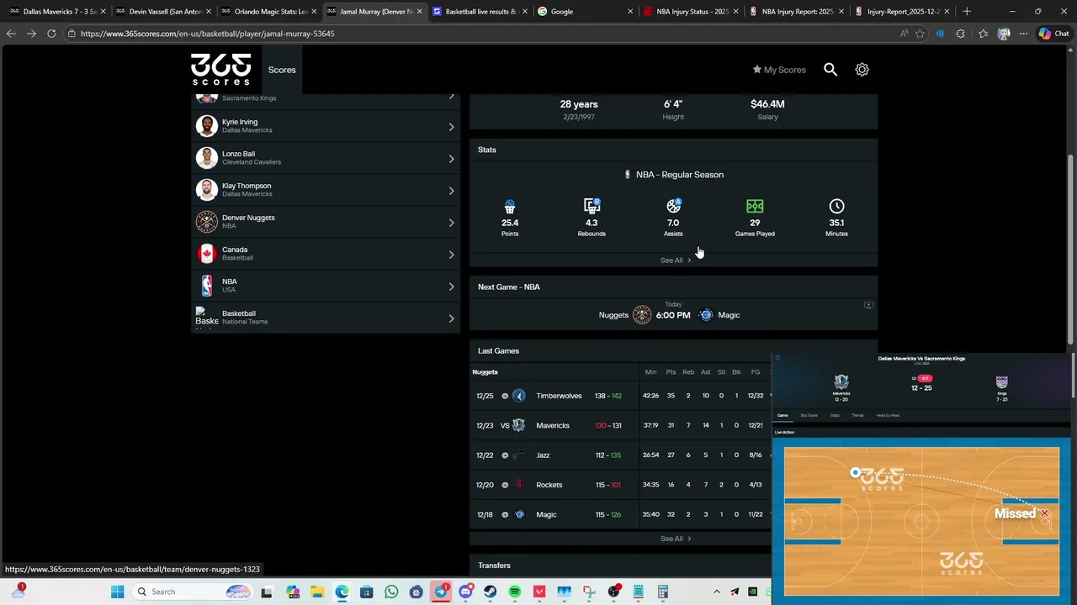Select Trends tab in mini match window
The height and width of the screenshot is (605, 1077).
857,415
